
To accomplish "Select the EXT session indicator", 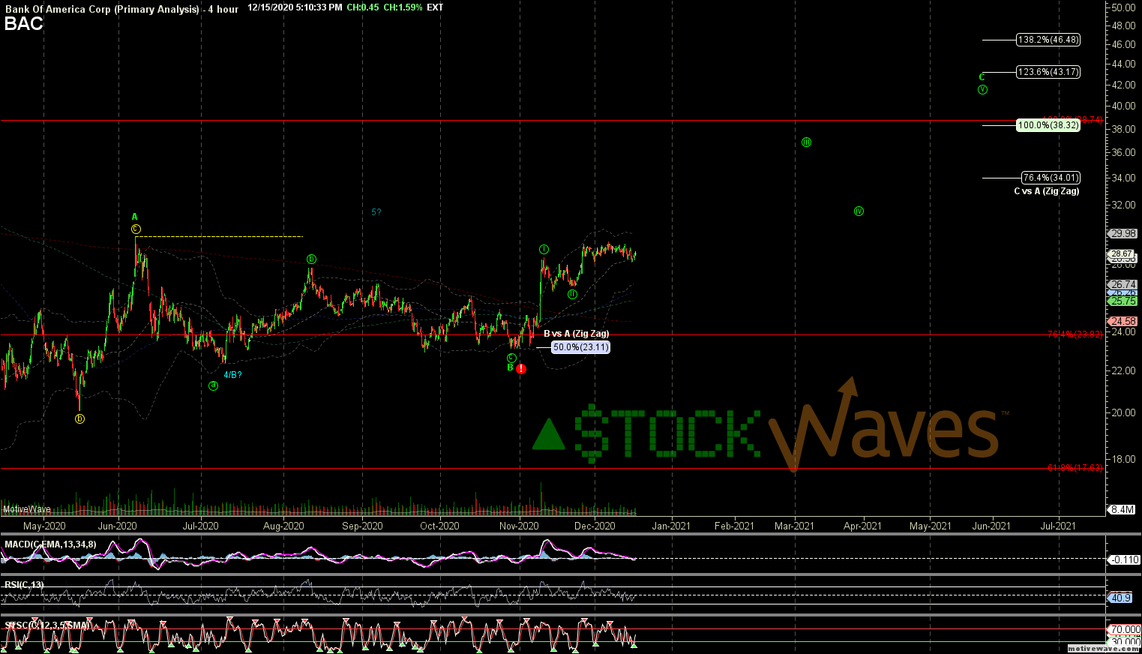I will click(435, 7).
